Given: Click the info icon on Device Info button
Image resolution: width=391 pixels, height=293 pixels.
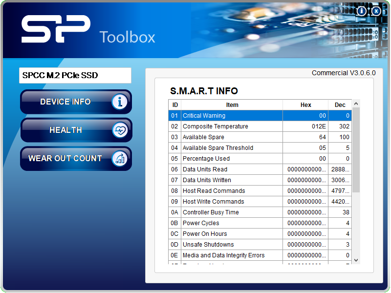Looking at the screenshot, I should [x=120, y=102].
